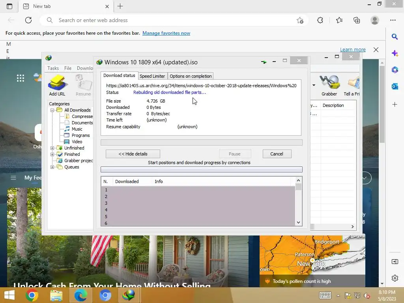Click the green arrow icon in download dialog title
The image size is (404, 303).
tap(264, 62)
